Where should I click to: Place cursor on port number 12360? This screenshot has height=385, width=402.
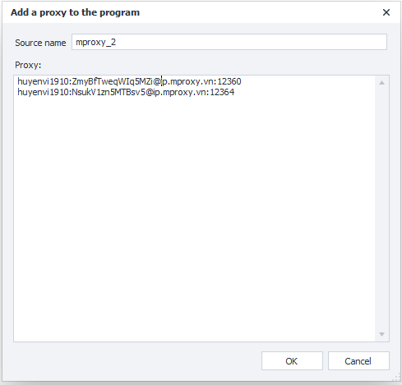point(229,81)
